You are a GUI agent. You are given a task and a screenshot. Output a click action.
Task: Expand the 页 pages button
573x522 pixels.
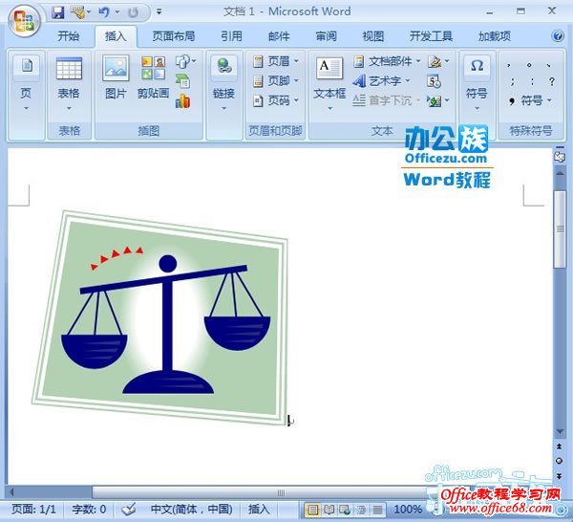(x=26, y=84)
